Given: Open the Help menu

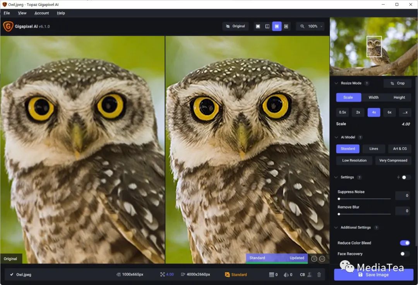Looking at the screenshot, I should 61,13.
